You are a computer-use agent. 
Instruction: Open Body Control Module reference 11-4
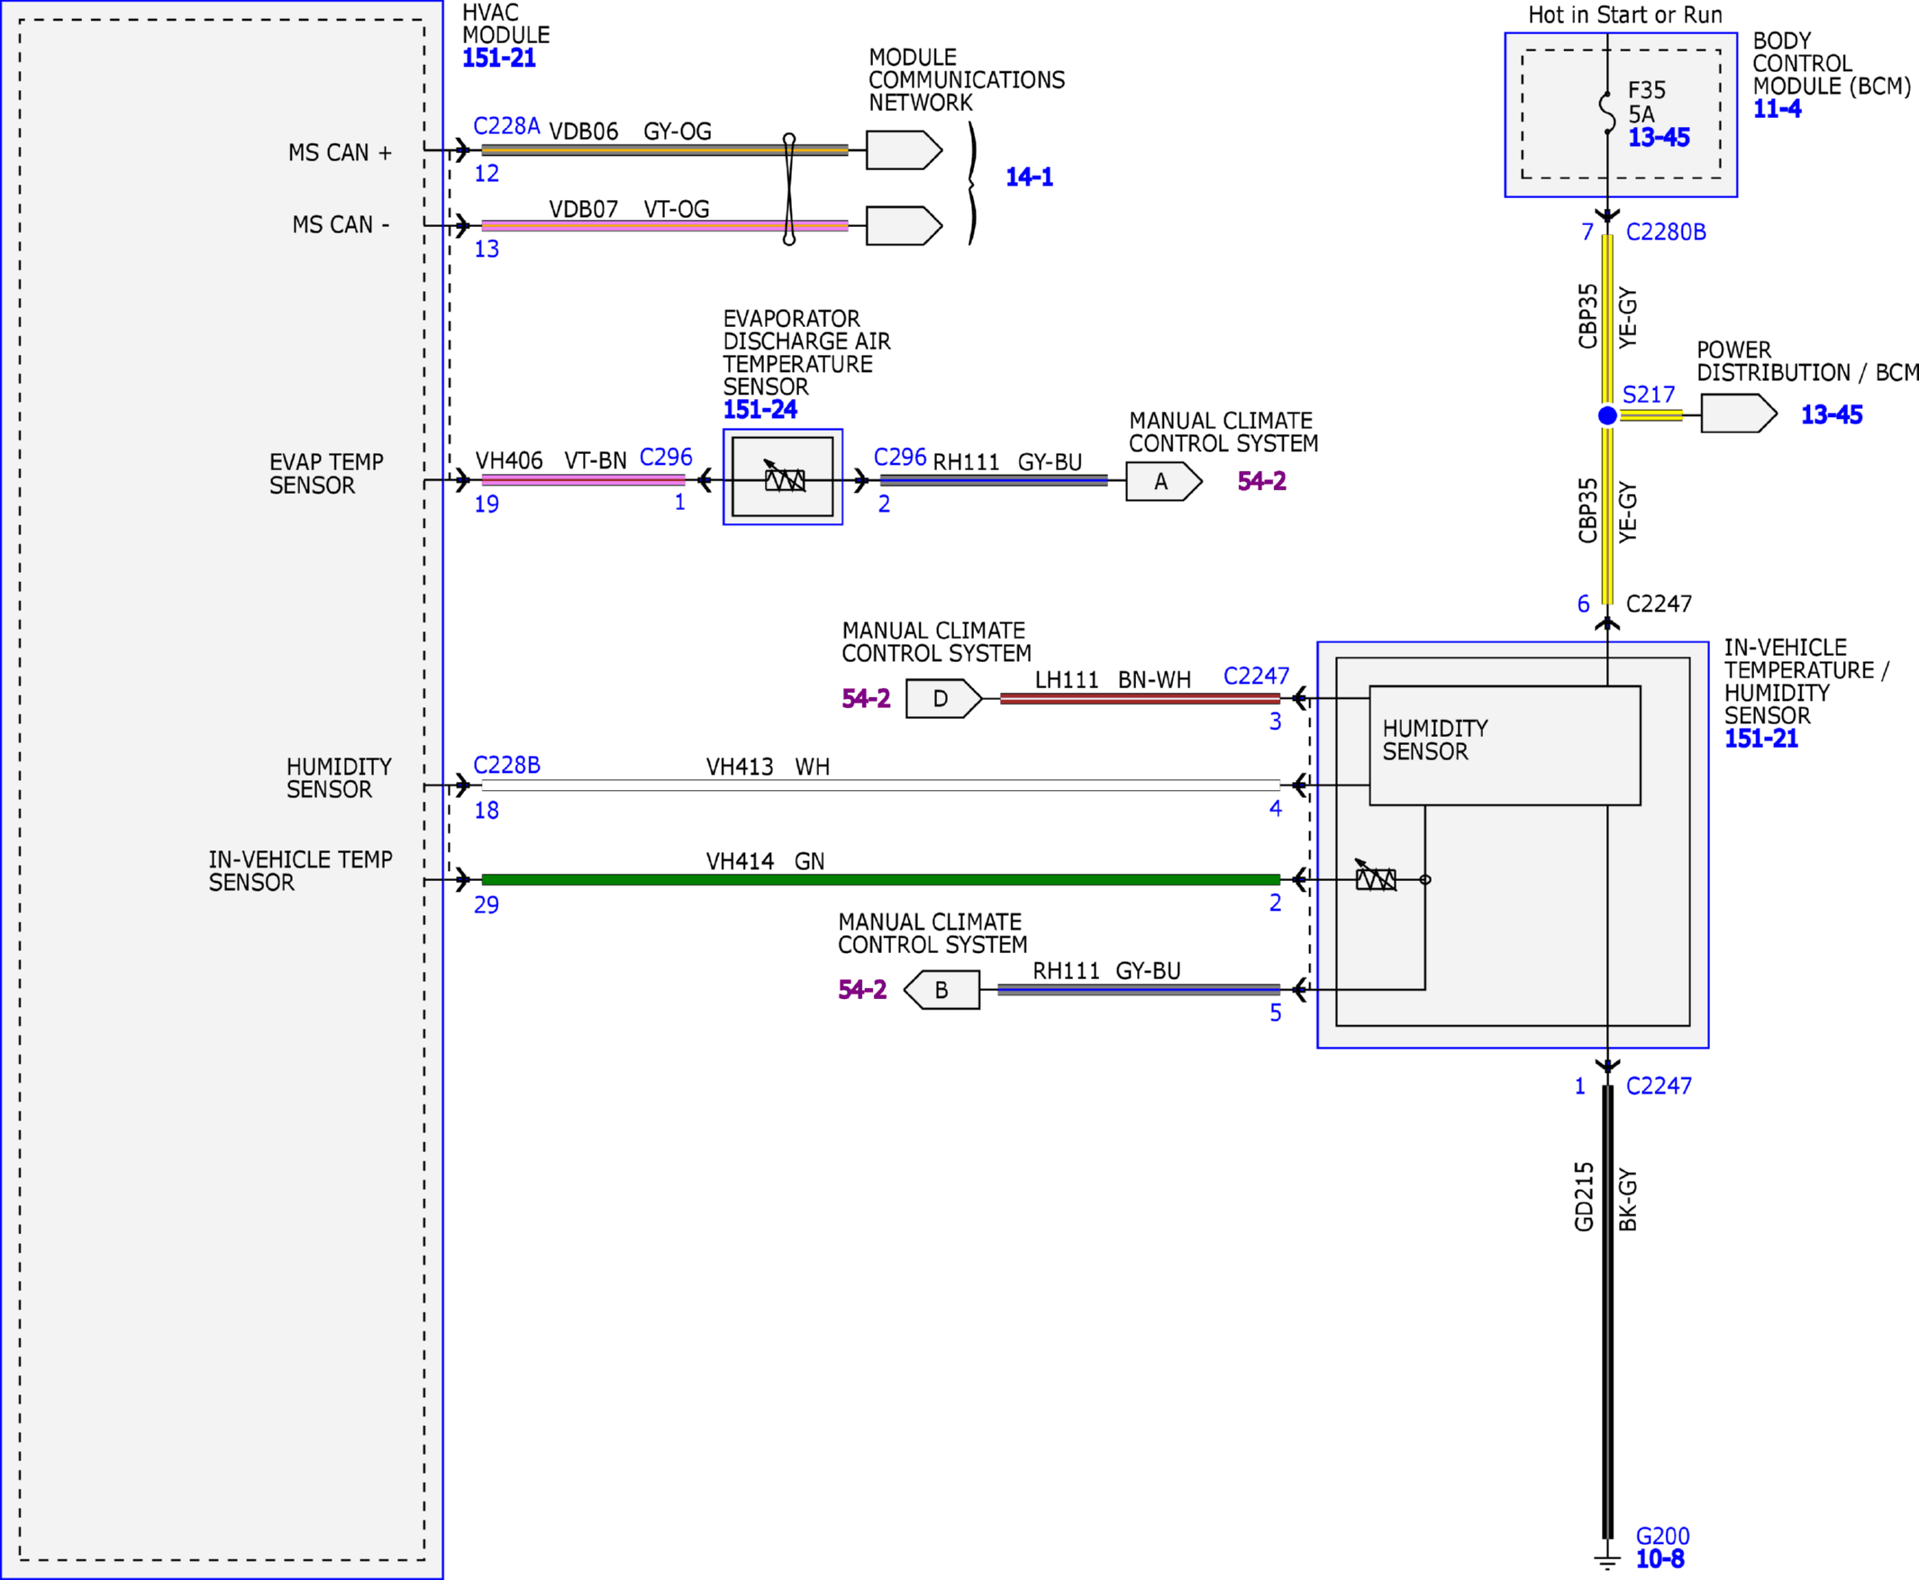pos(1776,109)
